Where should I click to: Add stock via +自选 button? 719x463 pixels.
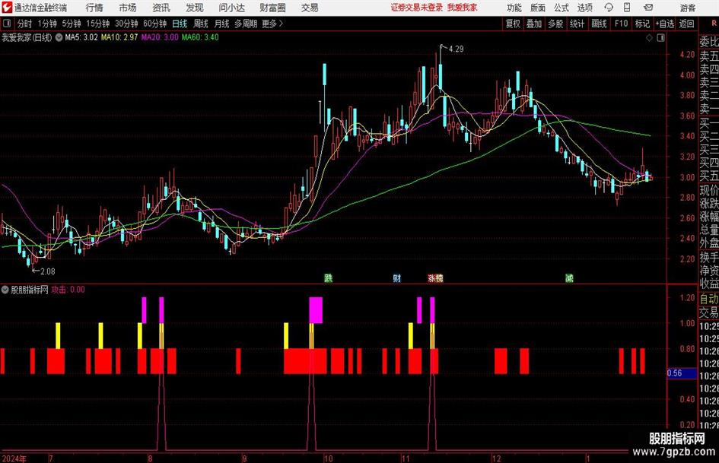(664, 24)
